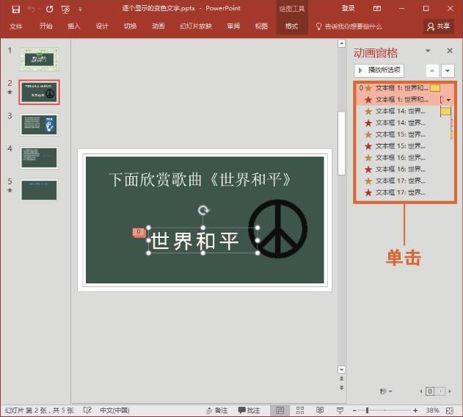Select the red-star 文本框 16 animation entry
The height and width of the screenshot is (417, 463).
coord(404,170)
